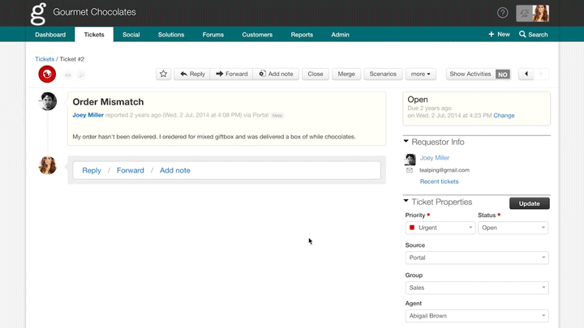This screenshot has height=328, width=584.
Task: Open Joey Miller requestor profile link
Action: [435, 158]
